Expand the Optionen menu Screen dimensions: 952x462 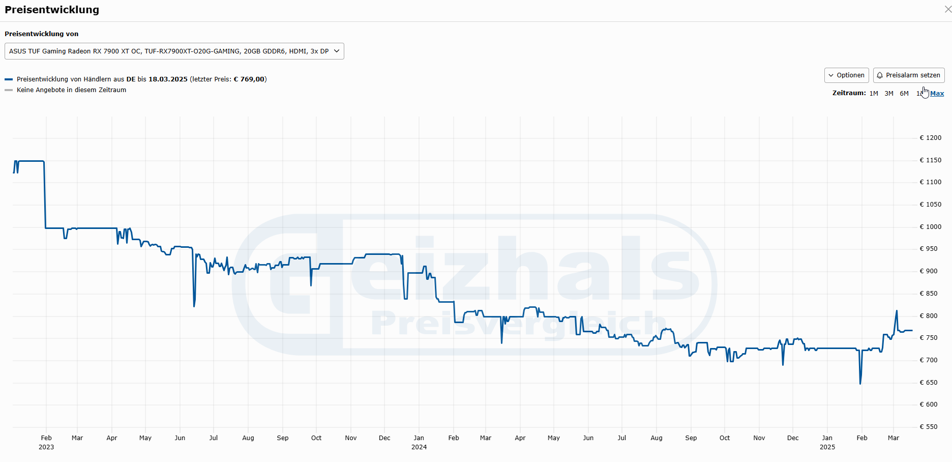click(x=846, y=75)
